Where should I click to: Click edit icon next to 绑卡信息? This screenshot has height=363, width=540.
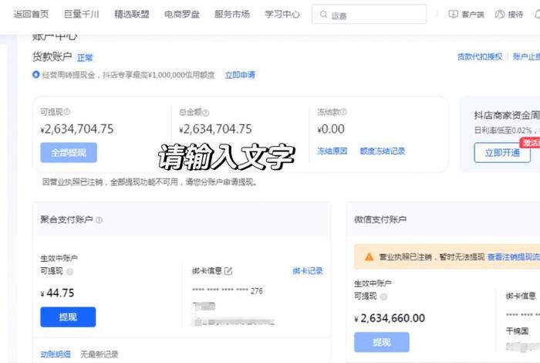click(228, 271)
